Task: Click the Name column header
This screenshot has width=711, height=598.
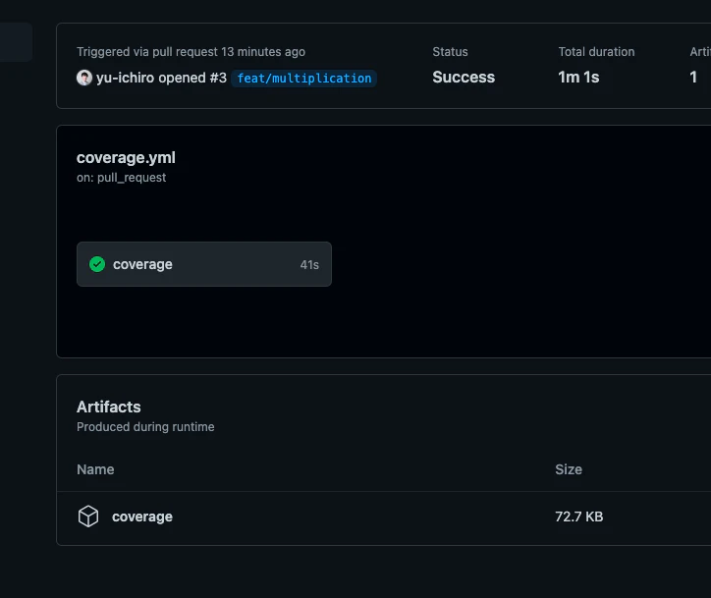Action: click(x=95, y=469)
